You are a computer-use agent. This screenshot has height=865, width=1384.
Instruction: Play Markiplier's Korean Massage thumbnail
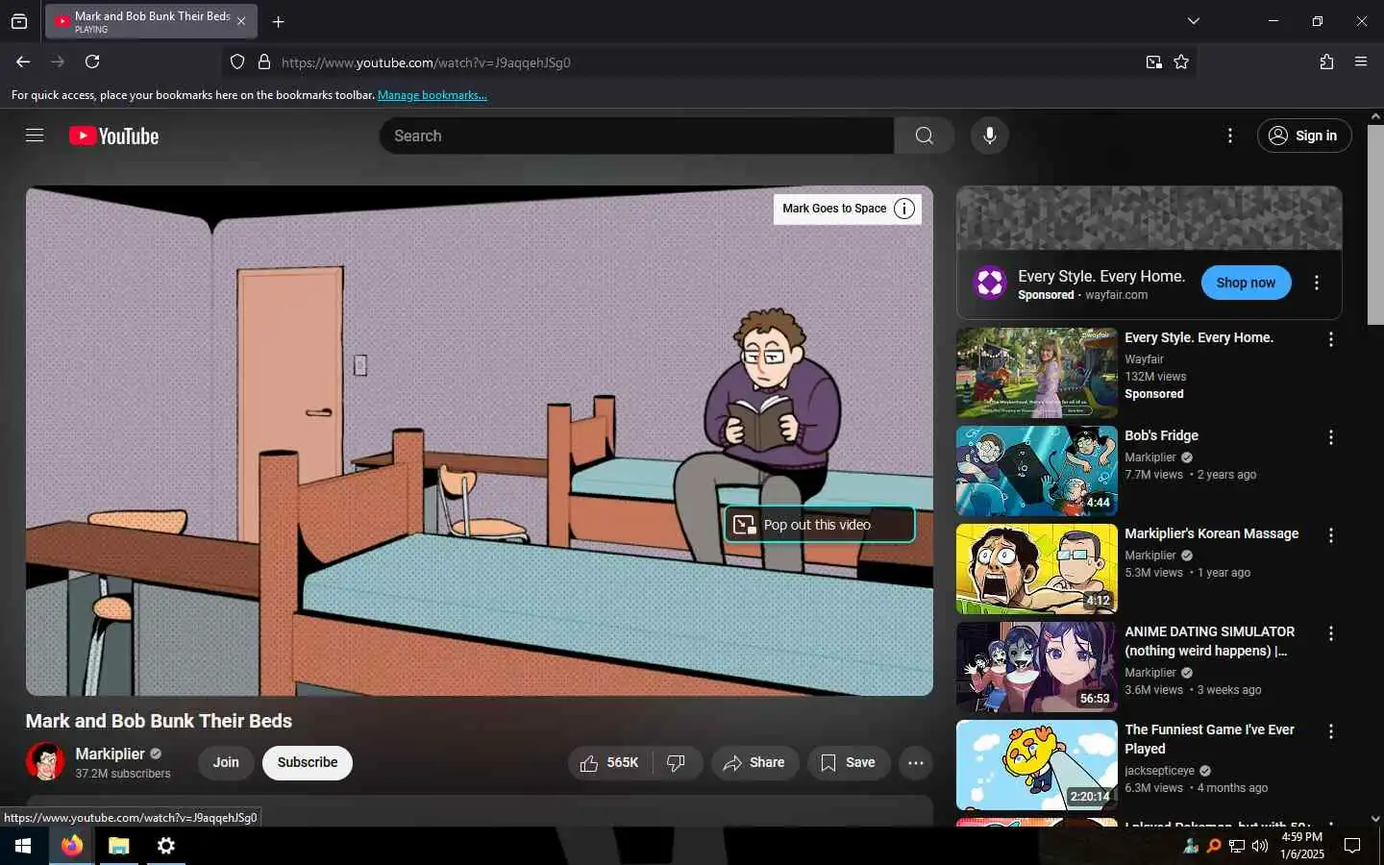(1037, 569)
